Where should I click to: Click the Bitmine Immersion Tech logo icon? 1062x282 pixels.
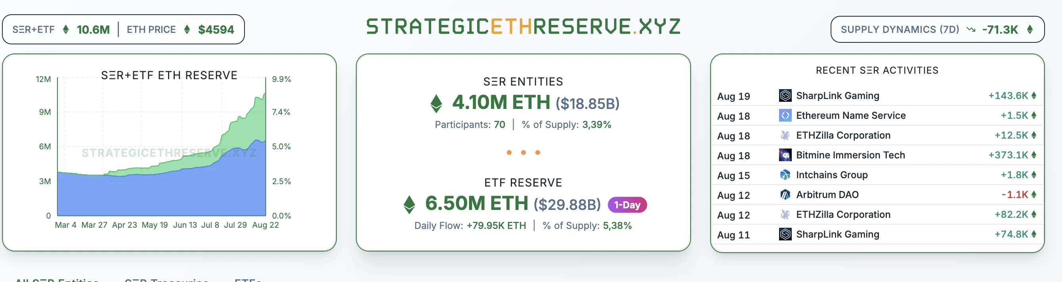click(785, 155)
